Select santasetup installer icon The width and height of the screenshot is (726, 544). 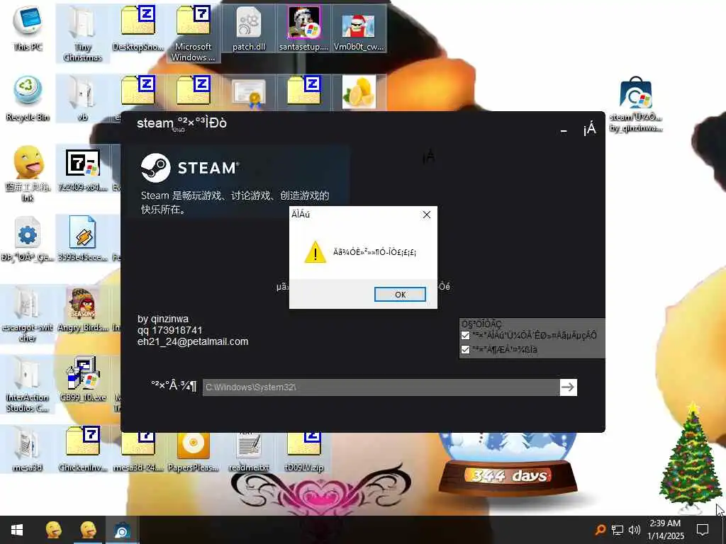point(303,28)
